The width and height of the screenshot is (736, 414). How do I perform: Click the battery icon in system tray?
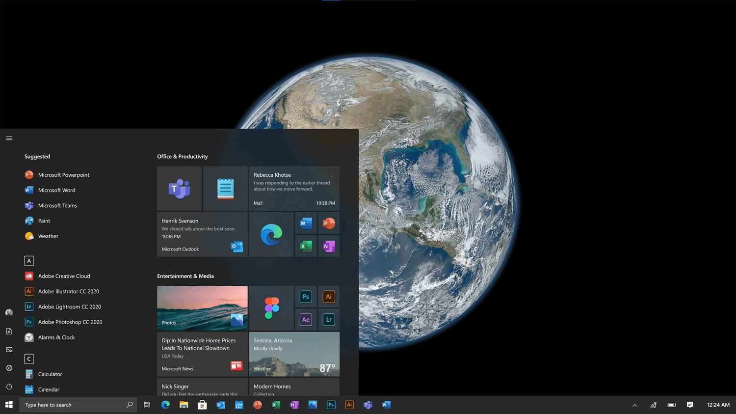(672, 405)
